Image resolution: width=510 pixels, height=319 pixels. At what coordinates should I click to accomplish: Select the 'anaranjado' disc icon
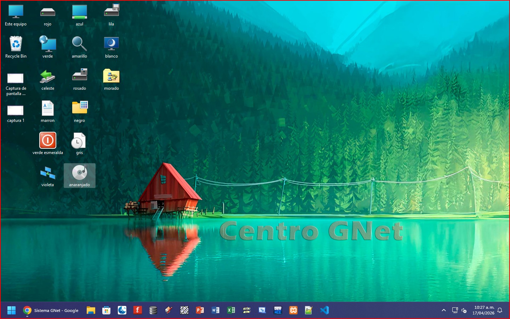[80, 173]
